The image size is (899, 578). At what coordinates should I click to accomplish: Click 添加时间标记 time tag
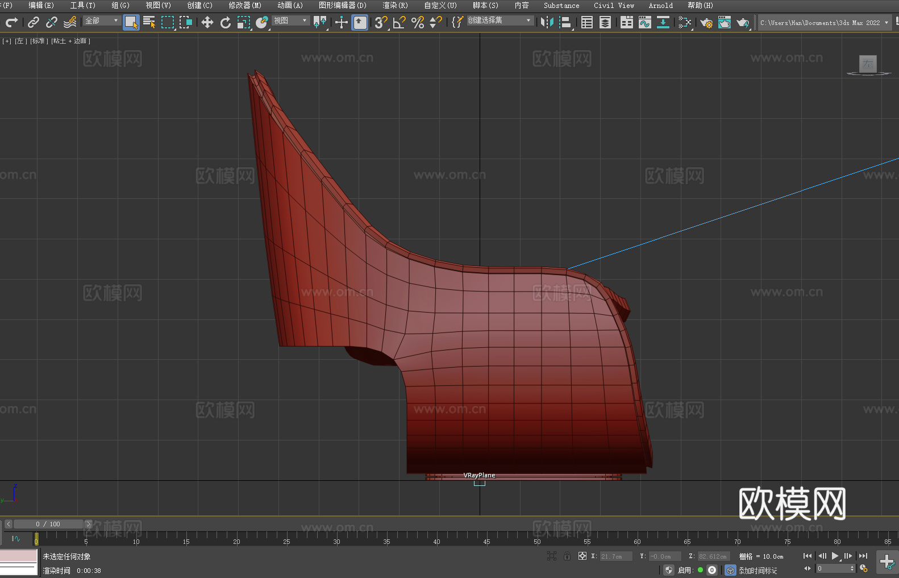pos(758,570)
